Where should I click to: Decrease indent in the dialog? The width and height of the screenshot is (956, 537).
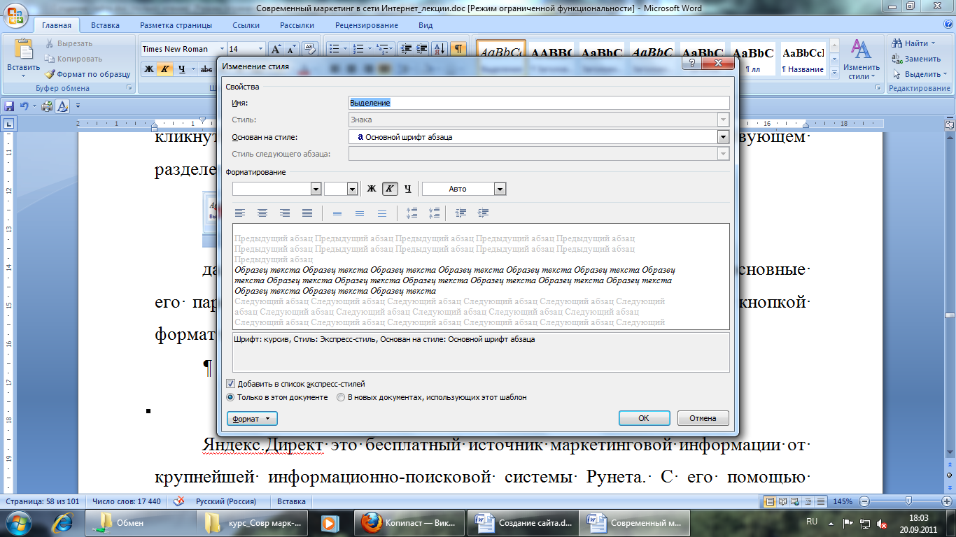pyautogui.click(x=461, y=213)
